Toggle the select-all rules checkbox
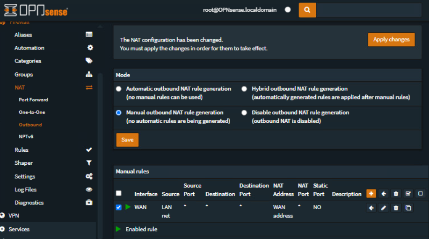 point(118,193)
